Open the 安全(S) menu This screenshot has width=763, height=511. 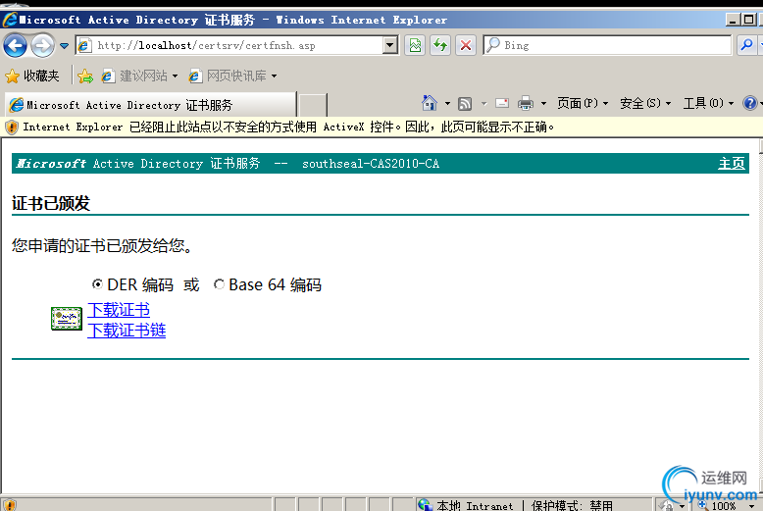tap(645, 103)
